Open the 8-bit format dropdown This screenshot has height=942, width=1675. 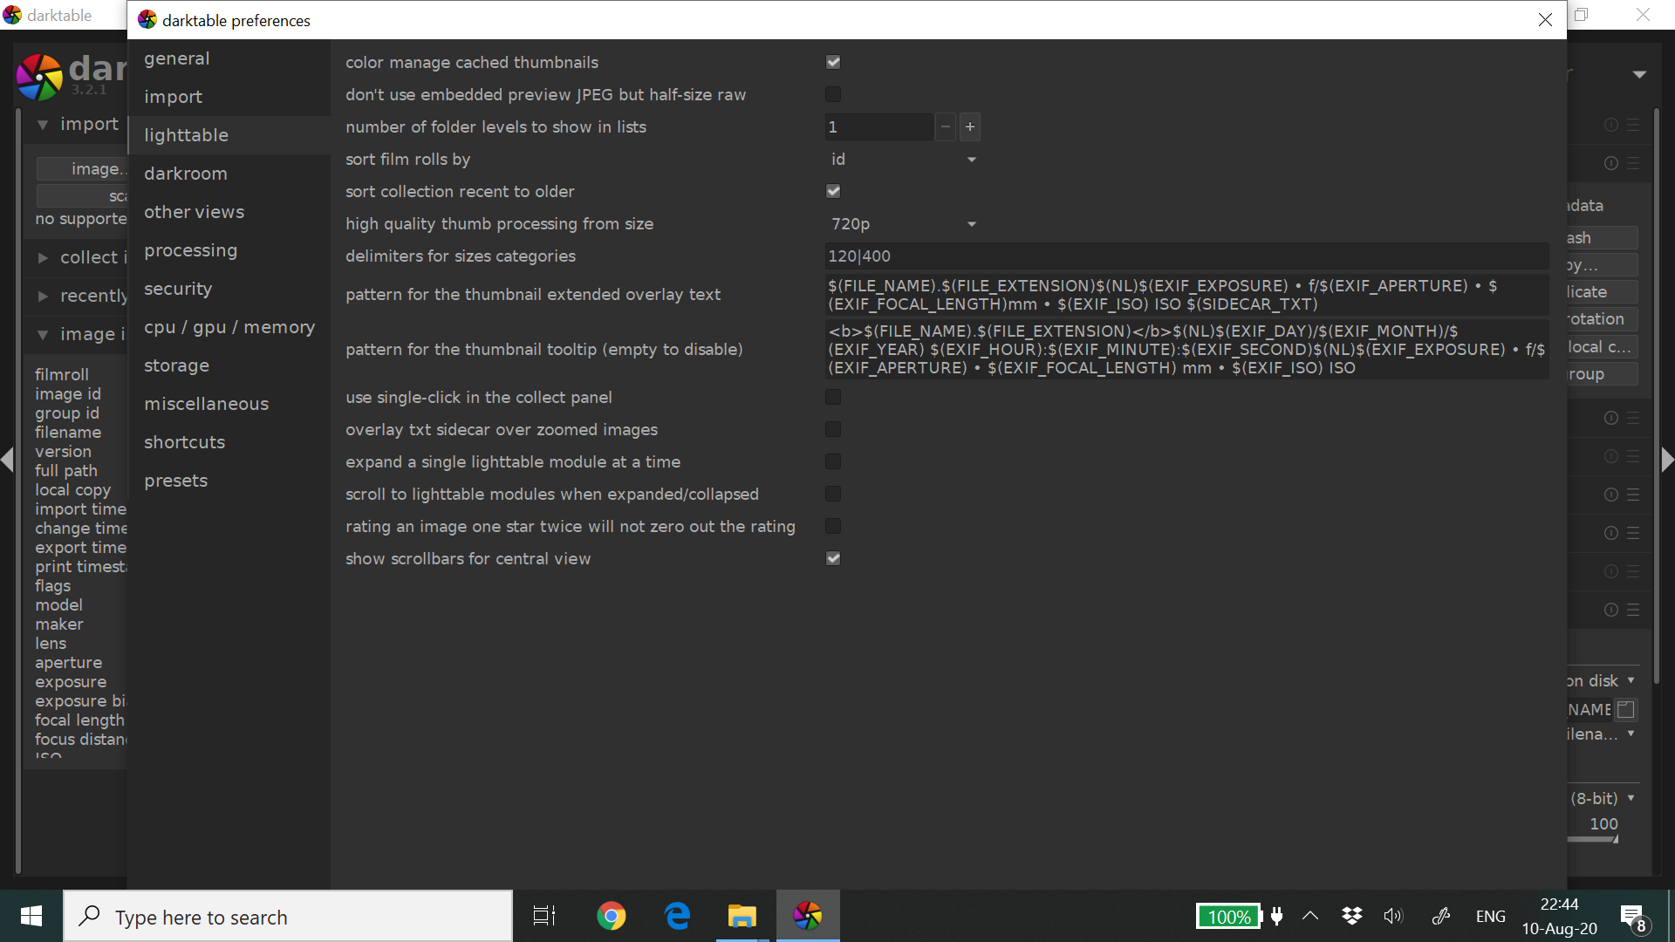(x=1603, y=798)
